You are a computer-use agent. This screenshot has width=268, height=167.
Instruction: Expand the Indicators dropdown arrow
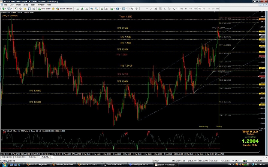coord(114,9)
